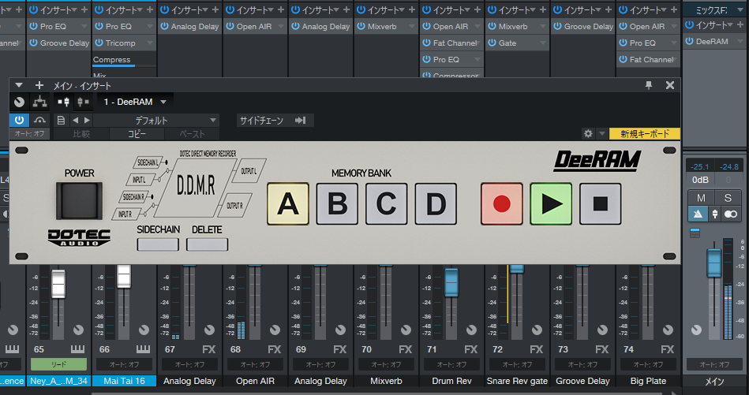Click the 比較 compare button
The width and height of the screenshot is (749, 395).
(81, 134)
